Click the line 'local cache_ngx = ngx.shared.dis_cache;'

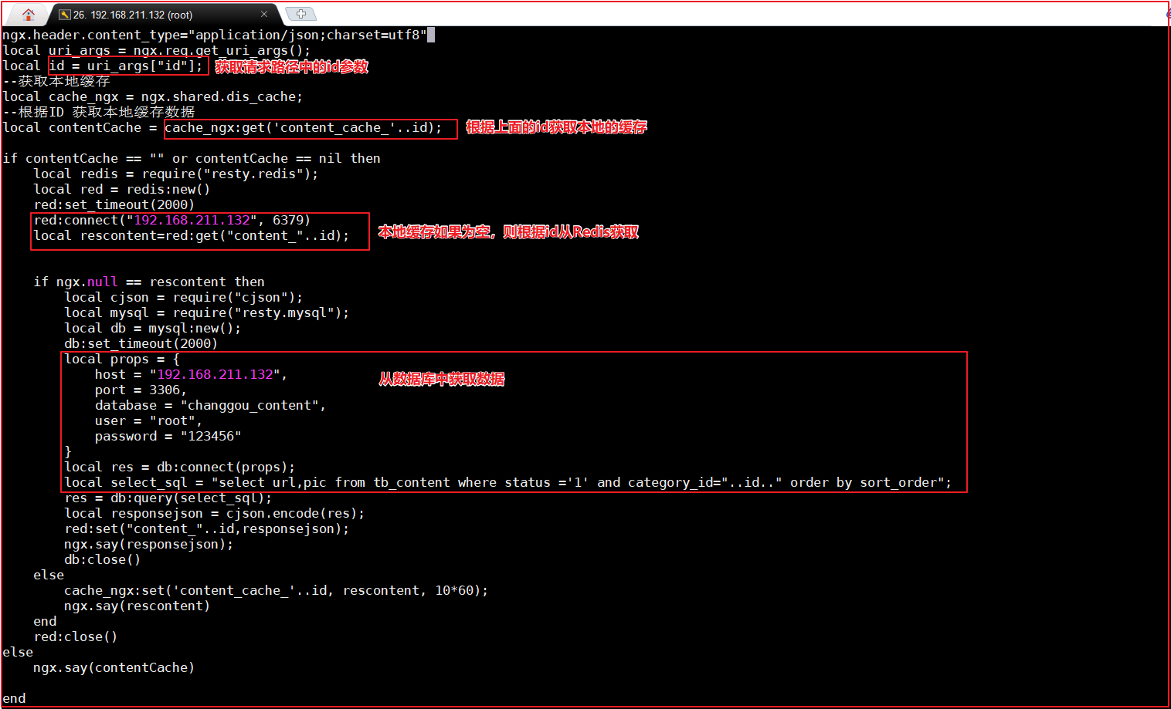tap(153, 96)
